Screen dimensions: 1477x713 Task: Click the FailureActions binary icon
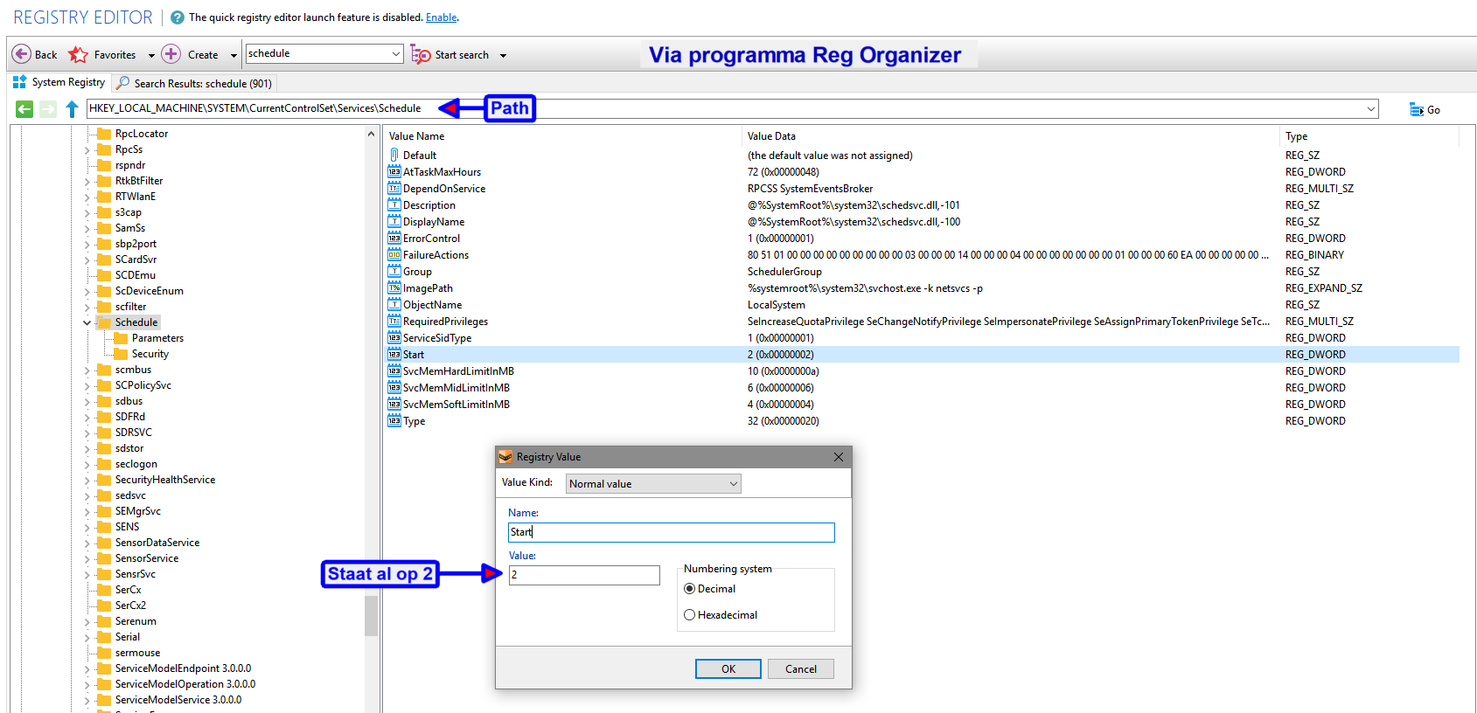394,255
